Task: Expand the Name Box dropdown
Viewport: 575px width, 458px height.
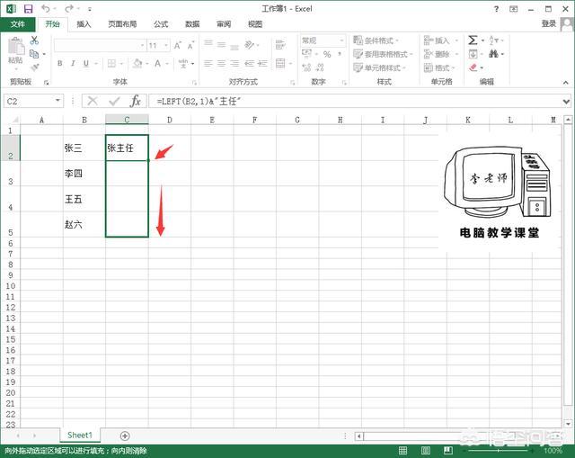Action: click(x=58, y=102)
